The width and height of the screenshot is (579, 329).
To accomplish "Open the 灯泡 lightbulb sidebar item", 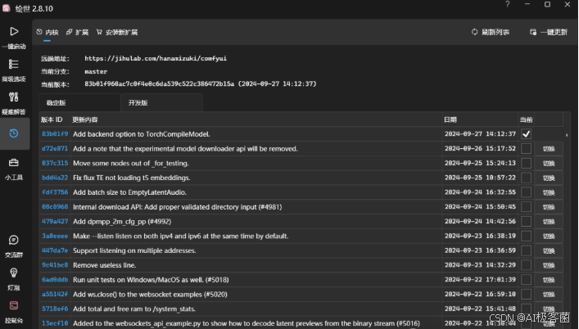I will pos(14,279).
